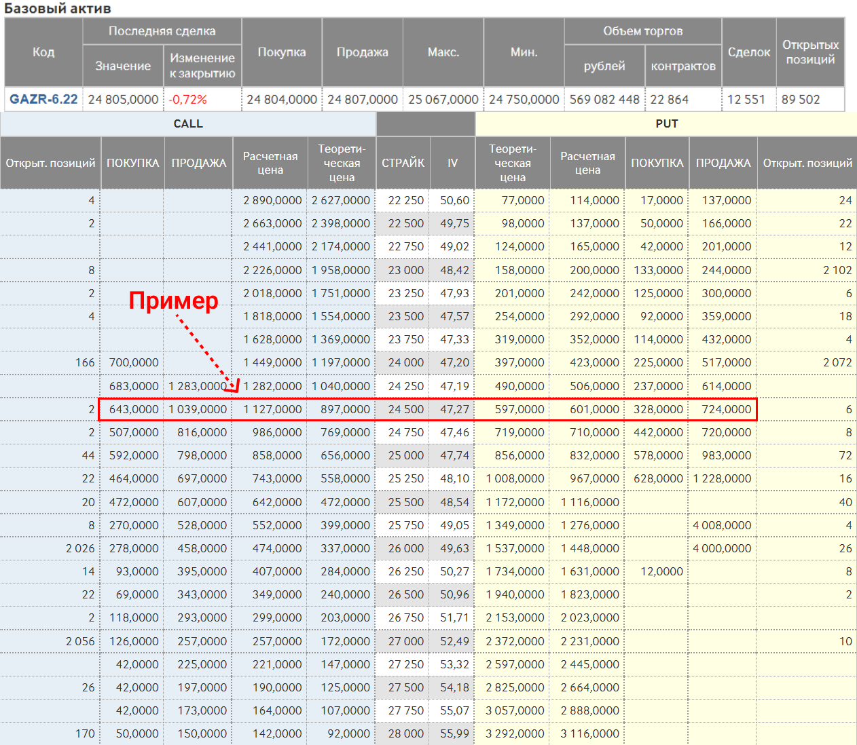Click call bid price 643,0000
The image size is (857, 745).
pos(134,409)
